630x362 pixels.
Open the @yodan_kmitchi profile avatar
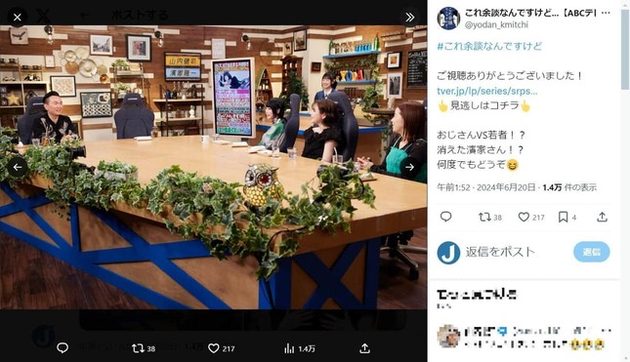[448, 19]
